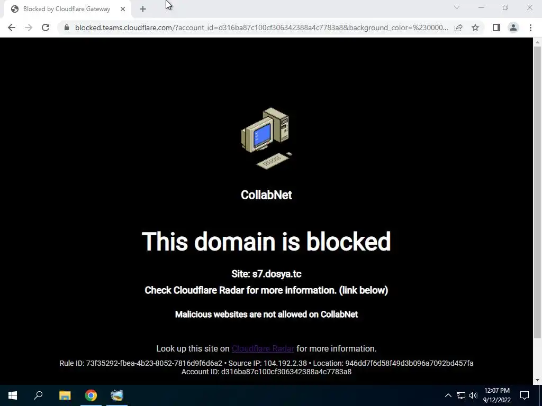Open the Chrome profile avatar menu
The width and height of the screenshot is (542, 406).
[513, 27]
